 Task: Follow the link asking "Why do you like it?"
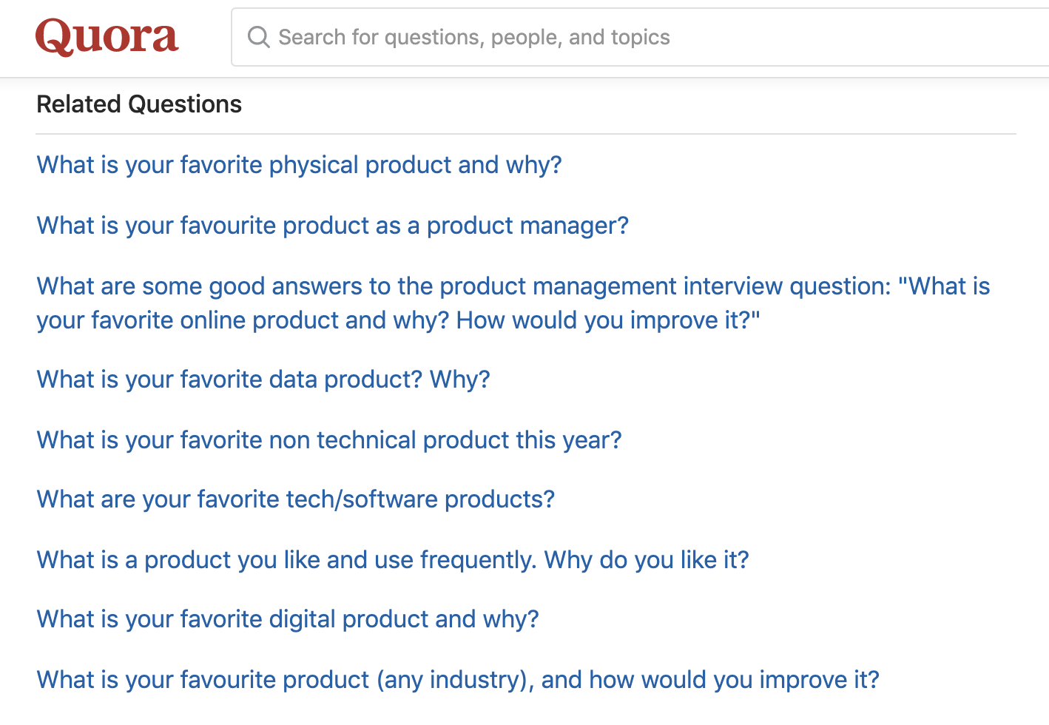pyautogui.click(x=392, y=559)
